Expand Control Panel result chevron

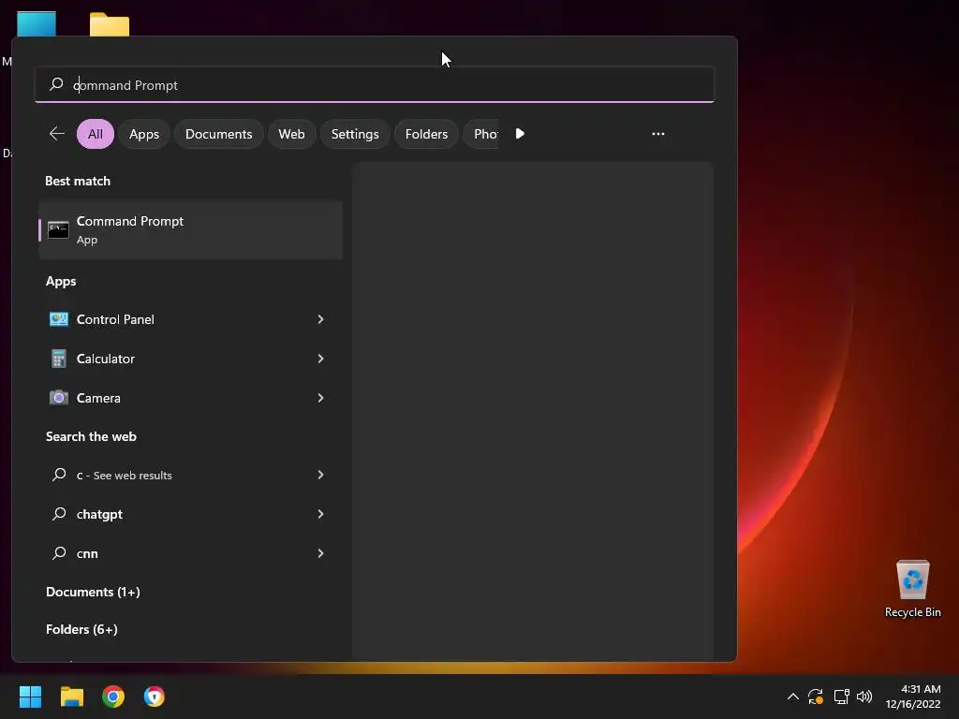(320, 319)
